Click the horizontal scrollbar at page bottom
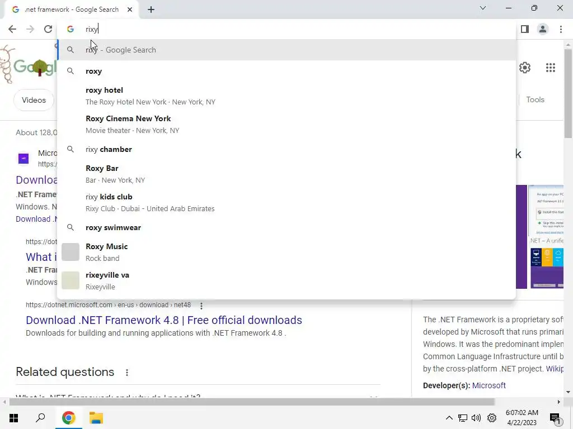This screenshot has height=429, width=573. (252, 402)
